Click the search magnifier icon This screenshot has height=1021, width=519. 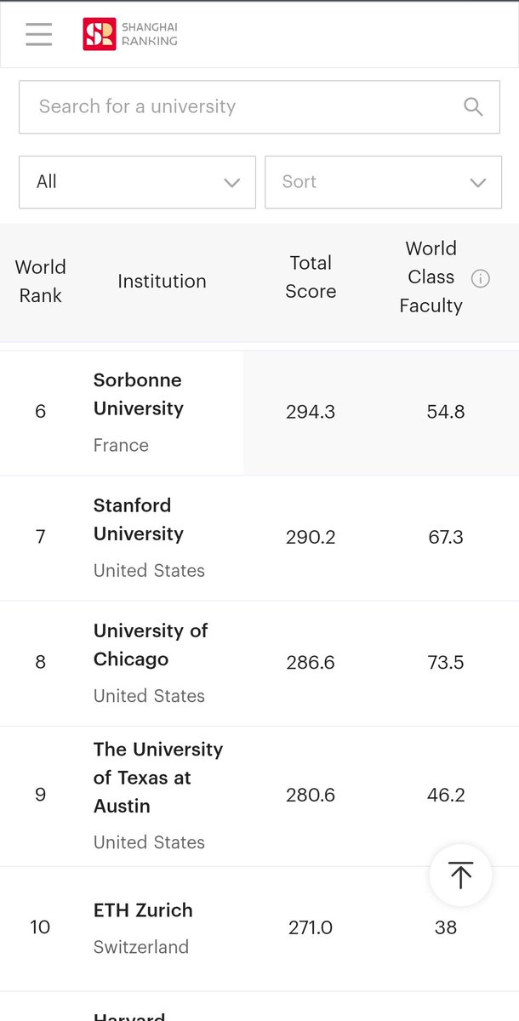pos(473,106)
